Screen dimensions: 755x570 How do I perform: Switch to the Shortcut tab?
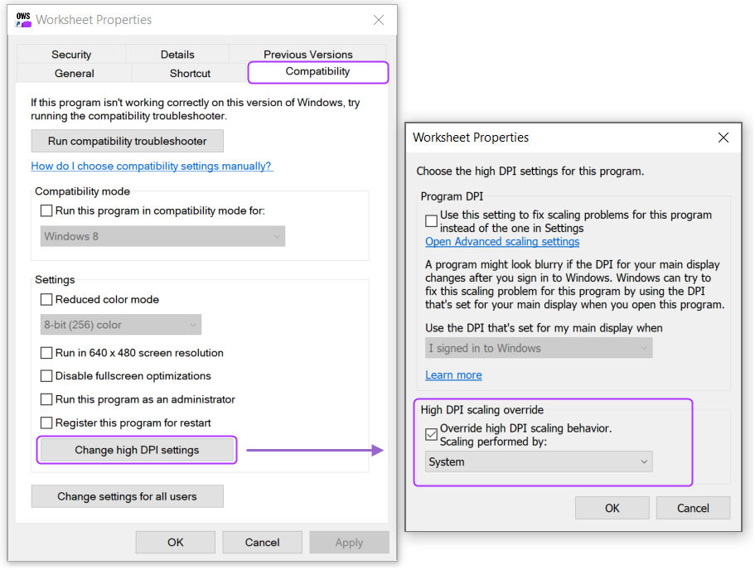[x=188, y=73]
